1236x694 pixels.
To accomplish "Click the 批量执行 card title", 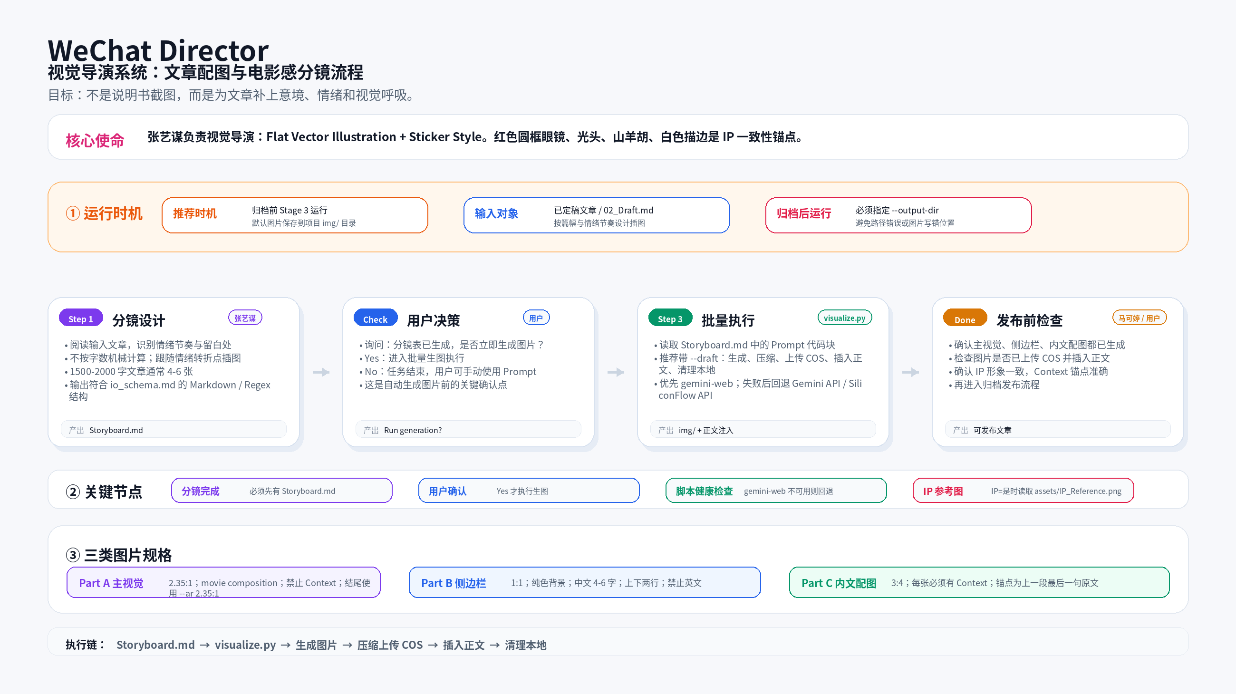I will (728, 320).
